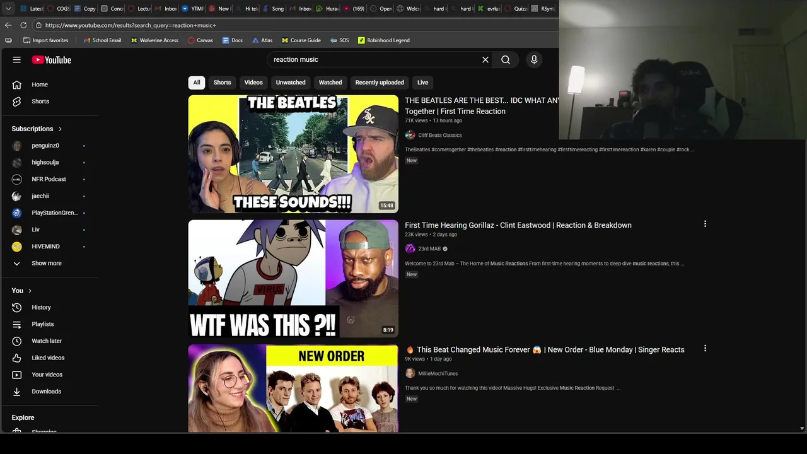Select the All filter chip
807x454 pixels.
197,83
